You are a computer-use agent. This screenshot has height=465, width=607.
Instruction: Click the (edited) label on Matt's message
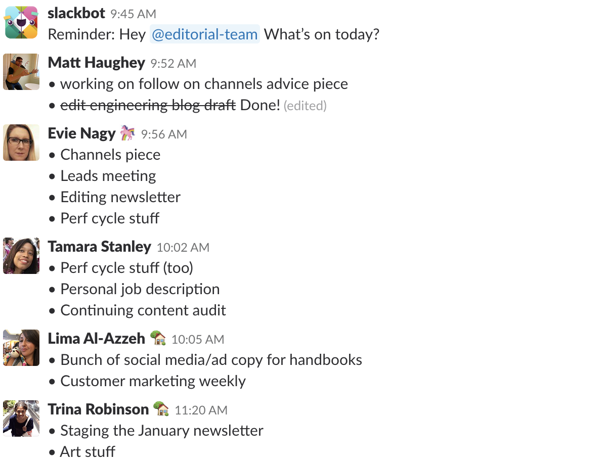(305, 106)
